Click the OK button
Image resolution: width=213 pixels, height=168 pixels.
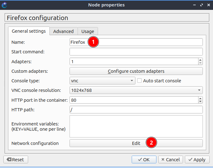[144, 159]
